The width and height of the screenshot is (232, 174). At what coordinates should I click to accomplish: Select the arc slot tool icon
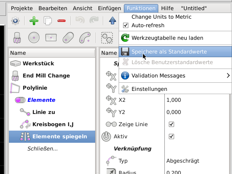point(85,37)
